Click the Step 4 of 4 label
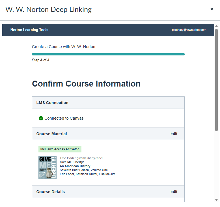 click(40, 60)
